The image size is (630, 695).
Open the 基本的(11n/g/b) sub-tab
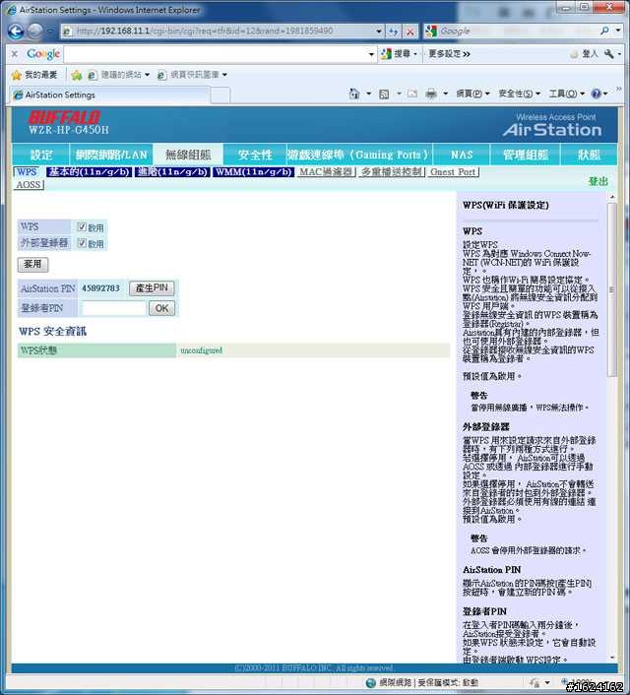(x=90, y=172)
